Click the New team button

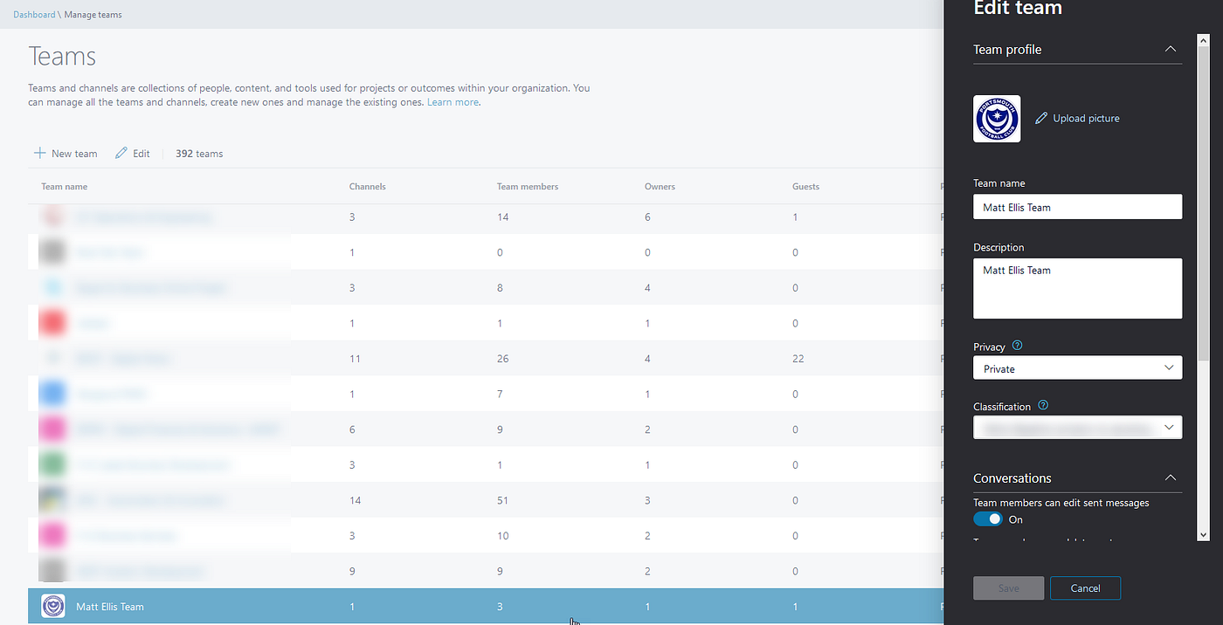(66, 154)
